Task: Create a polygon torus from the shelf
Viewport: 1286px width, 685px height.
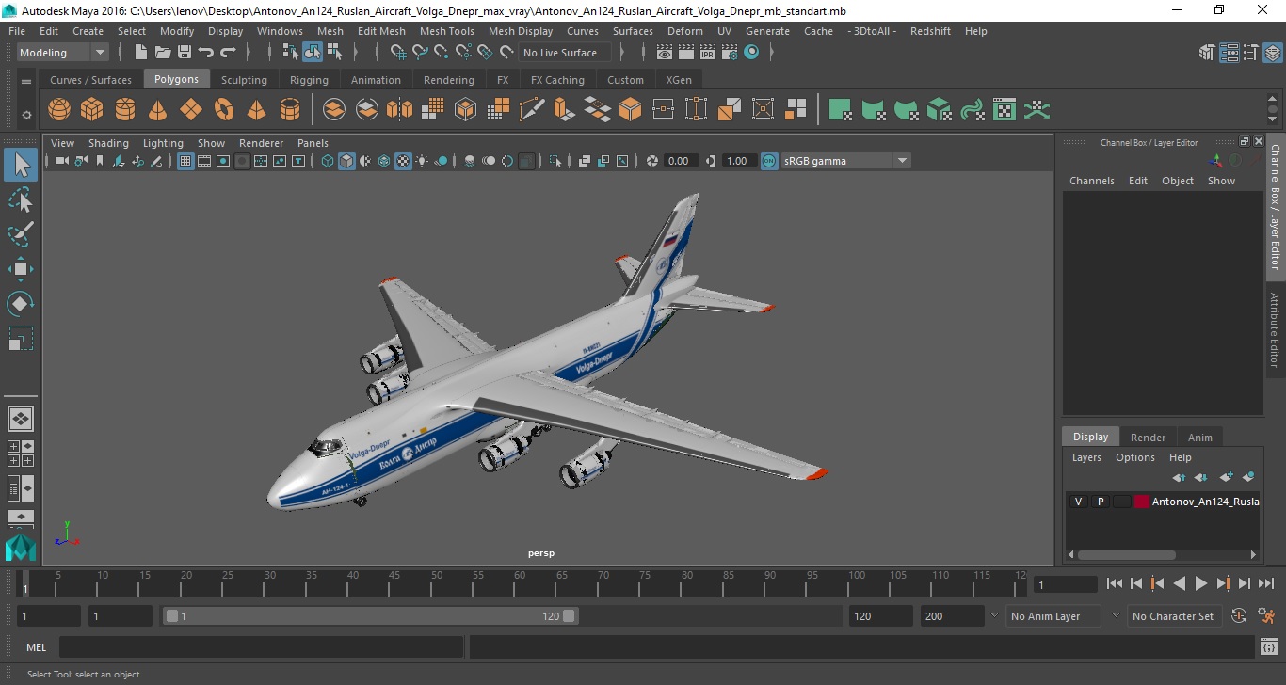Action: click(224, 110)
